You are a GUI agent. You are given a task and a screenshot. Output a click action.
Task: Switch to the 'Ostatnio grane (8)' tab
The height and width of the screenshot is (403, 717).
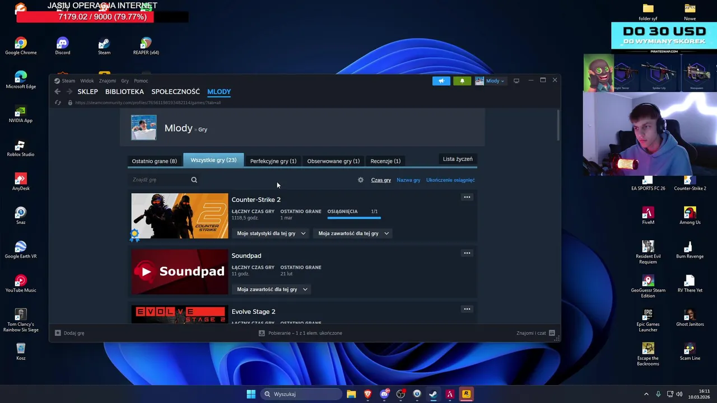click(x=154, y=161)
